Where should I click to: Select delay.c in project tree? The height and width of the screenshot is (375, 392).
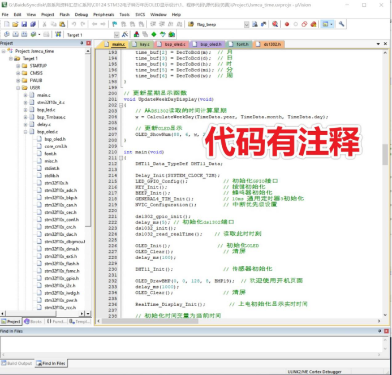tap(44, 124)
